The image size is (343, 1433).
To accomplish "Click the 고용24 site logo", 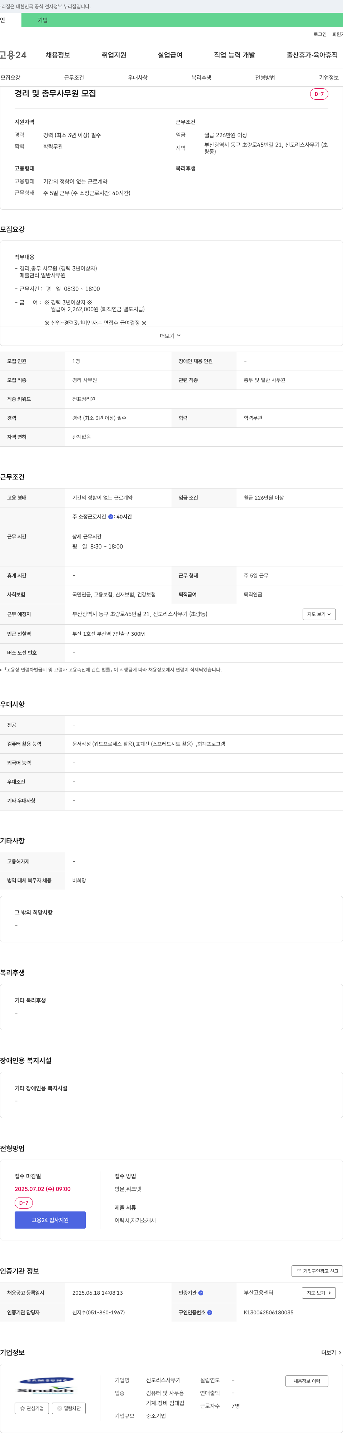I will 13,55.
